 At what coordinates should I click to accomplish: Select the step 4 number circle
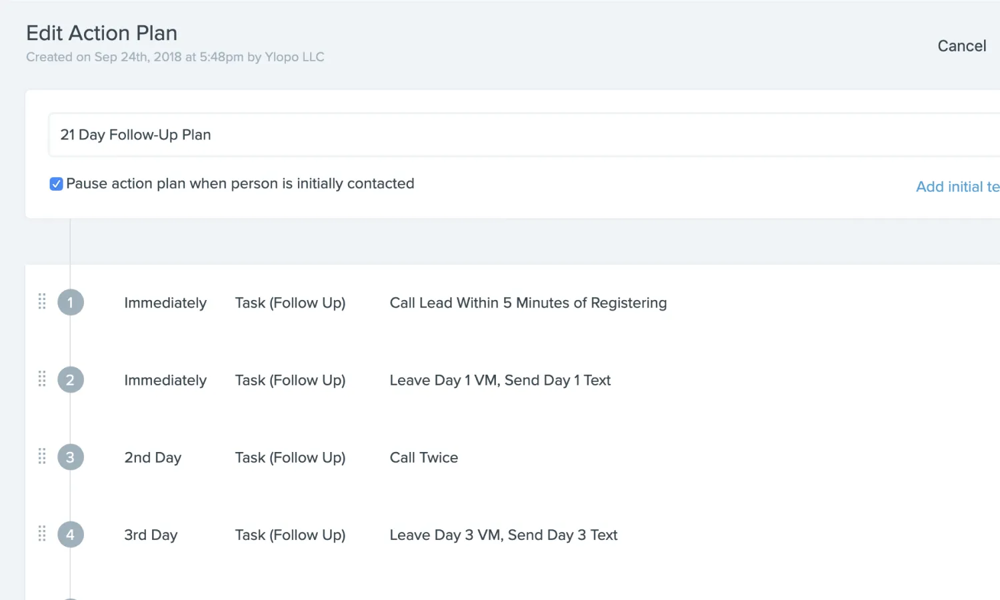(x=70, y=534)
